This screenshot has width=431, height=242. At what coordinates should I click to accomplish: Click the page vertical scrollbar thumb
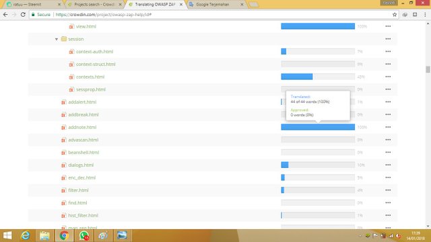[428, 69]
